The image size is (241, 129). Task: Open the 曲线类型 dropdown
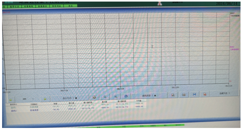[x=149, y=96]
